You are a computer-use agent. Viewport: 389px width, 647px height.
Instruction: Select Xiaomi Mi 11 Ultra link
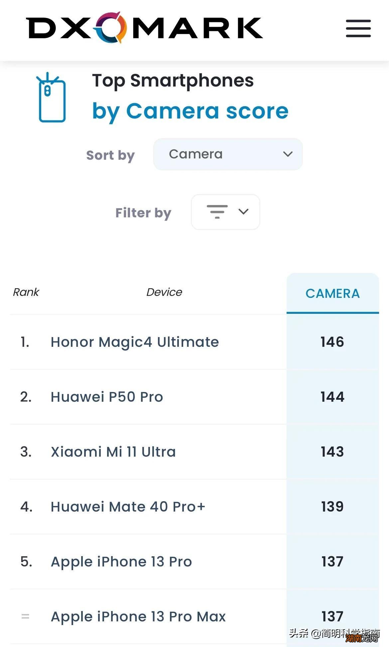(113, 452)
